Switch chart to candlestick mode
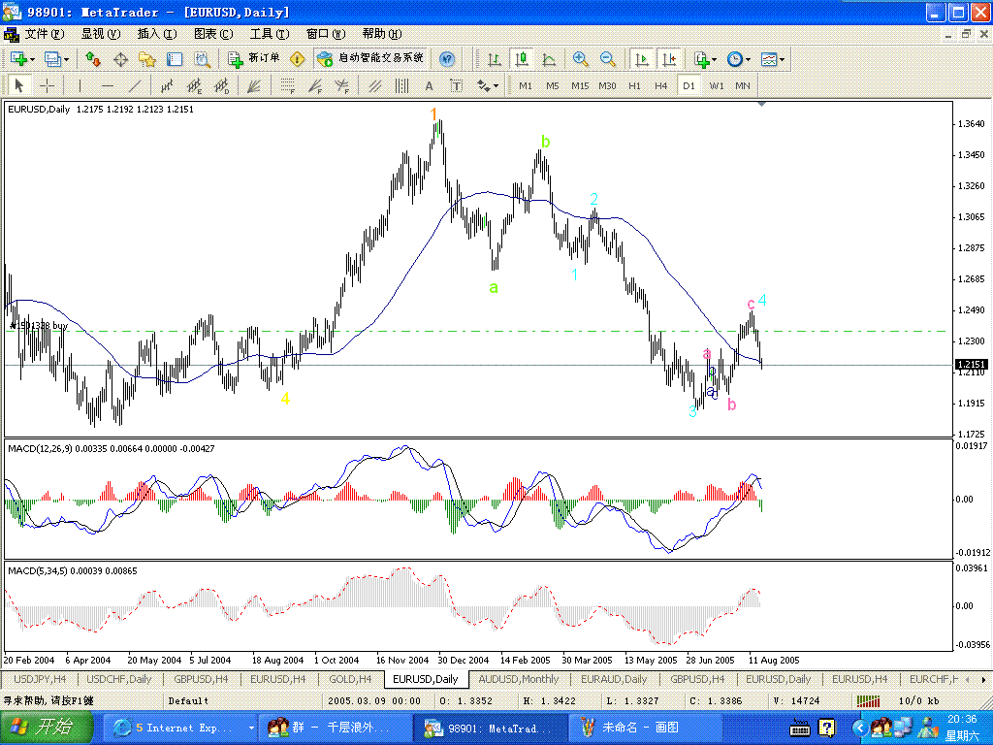Screen dimensions: 993x745 click(522, 59)
